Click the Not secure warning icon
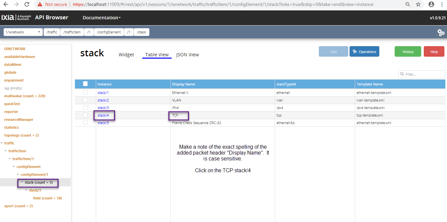Screen dimensions: 447x222 point(40,5)
